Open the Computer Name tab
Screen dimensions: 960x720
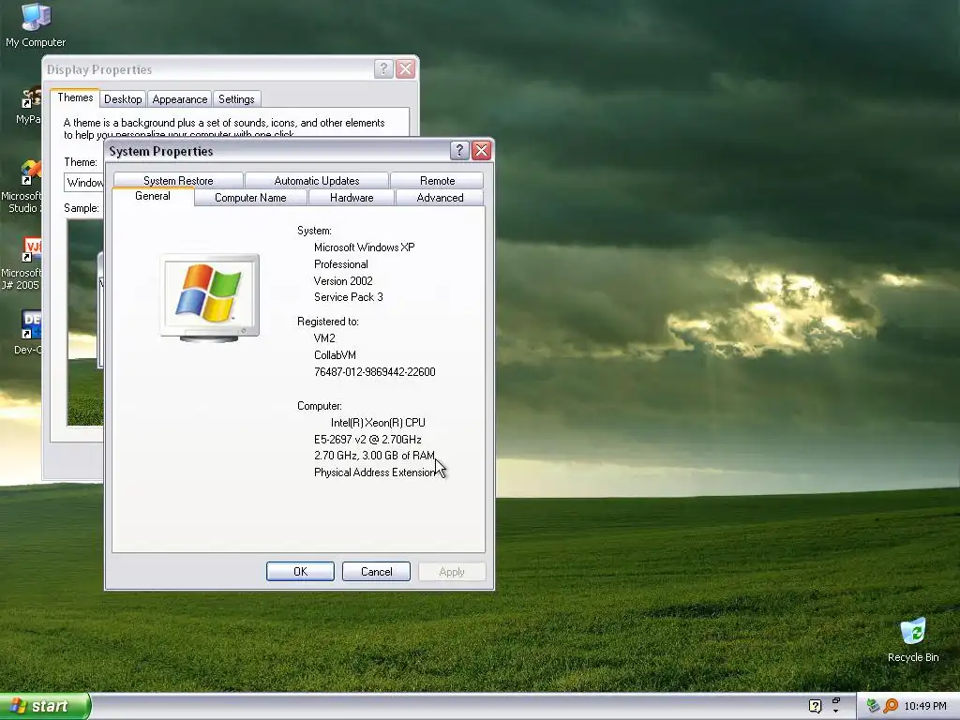(x=250, y=198)
